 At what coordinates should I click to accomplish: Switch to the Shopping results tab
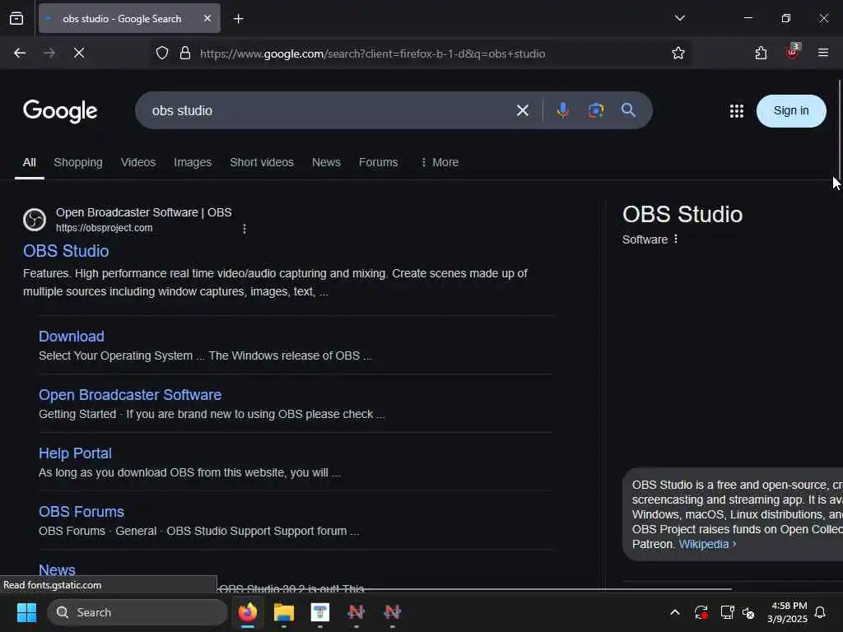[x=78, y=162]
